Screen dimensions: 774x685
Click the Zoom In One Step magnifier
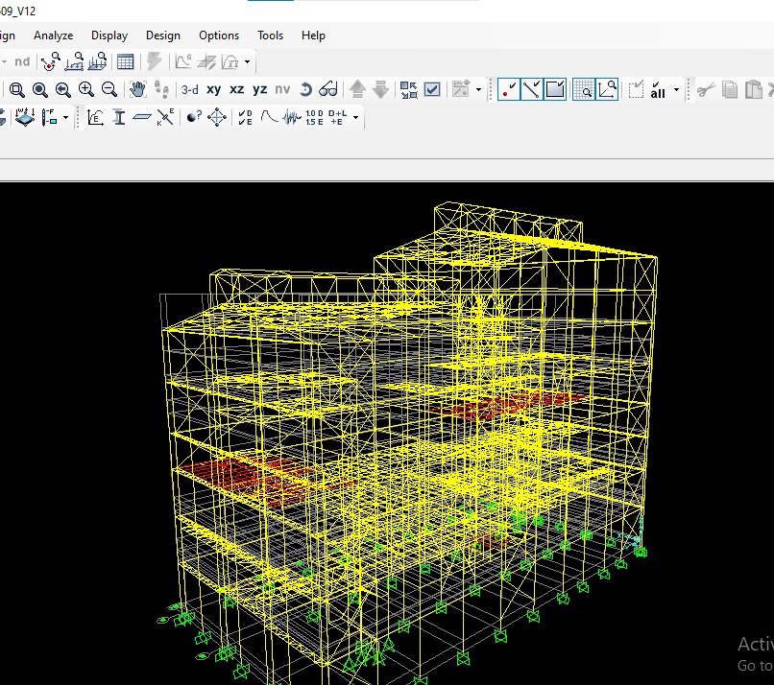click(x=86, y=89)
